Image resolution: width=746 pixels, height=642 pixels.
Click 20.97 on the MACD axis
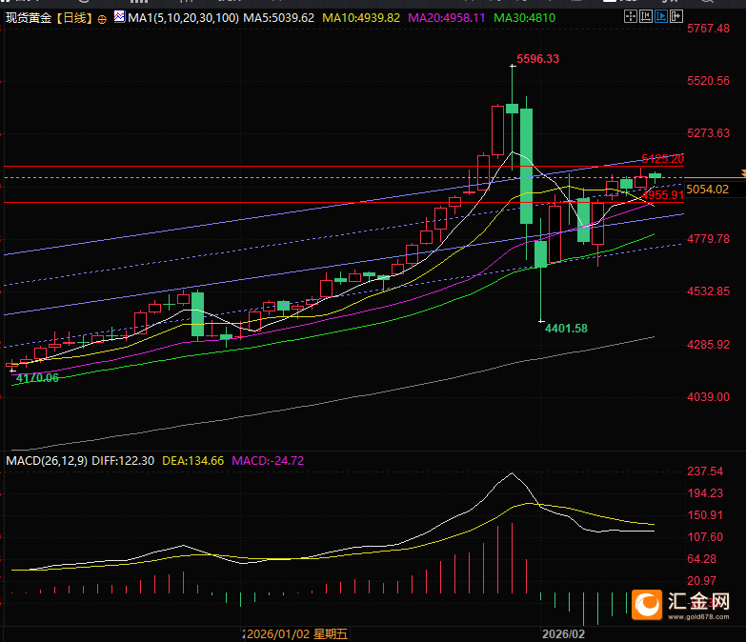tap(701, 581)
